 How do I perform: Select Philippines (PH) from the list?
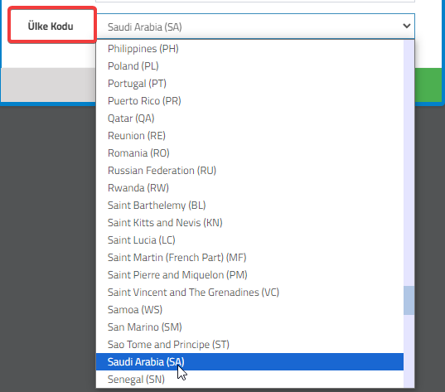(x=249, y=49)
